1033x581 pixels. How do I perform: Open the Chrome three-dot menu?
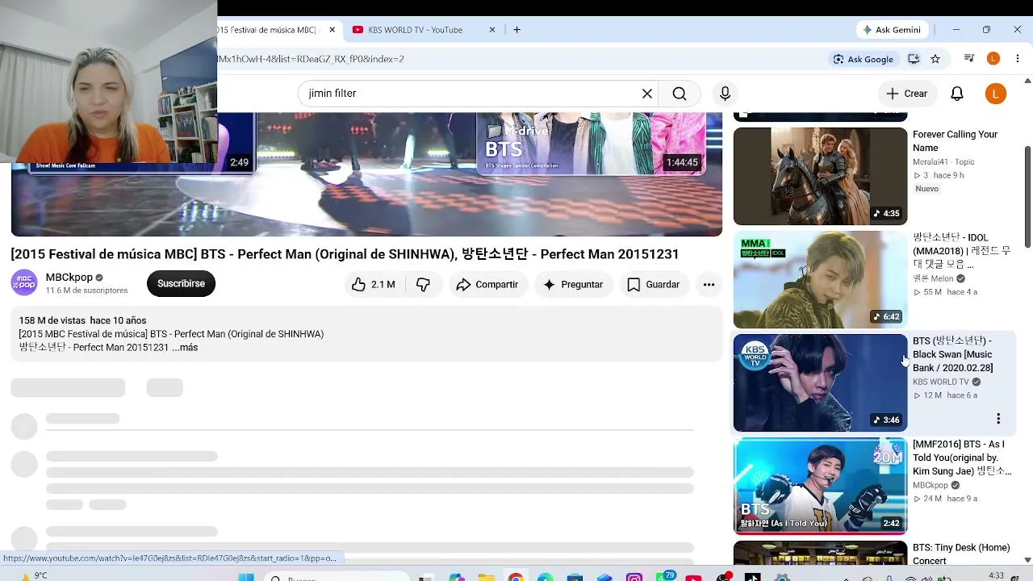pos(1018,59)
